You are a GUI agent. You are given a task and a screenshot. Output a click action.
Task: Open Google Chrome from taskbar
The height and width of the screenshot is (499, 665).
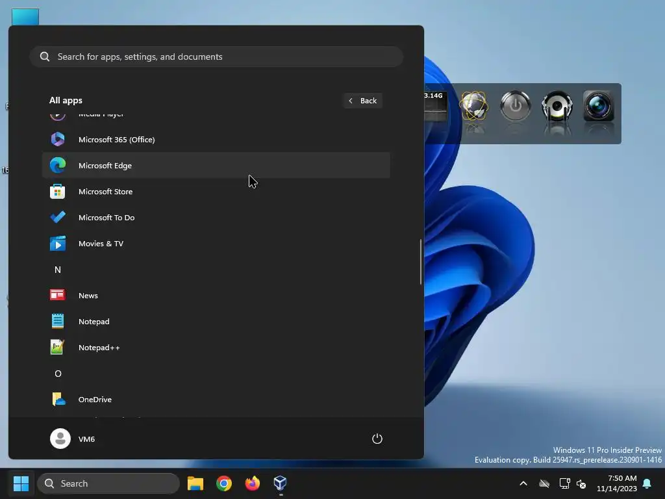224,483
